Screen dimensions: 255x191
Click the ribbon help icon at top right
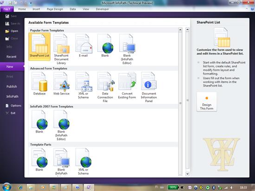point(252,9)
